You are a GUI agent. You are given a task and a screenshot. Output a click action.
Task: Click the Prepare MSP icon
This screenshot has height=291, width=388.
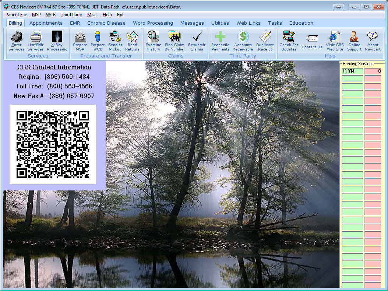[x=80, y=41]
